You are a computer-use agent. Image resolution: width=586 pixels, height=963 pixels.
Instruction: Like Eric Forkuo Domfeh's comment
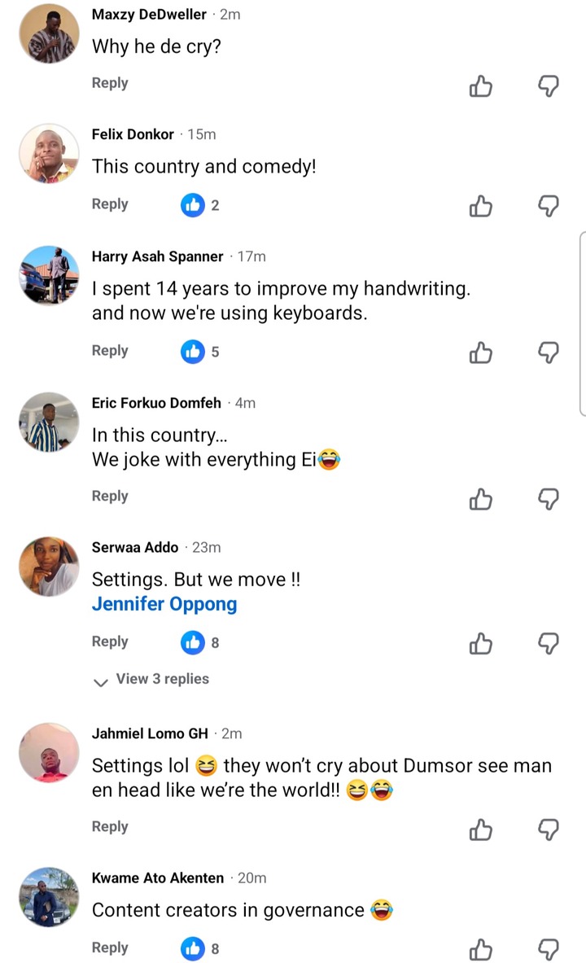coord(481,498)
